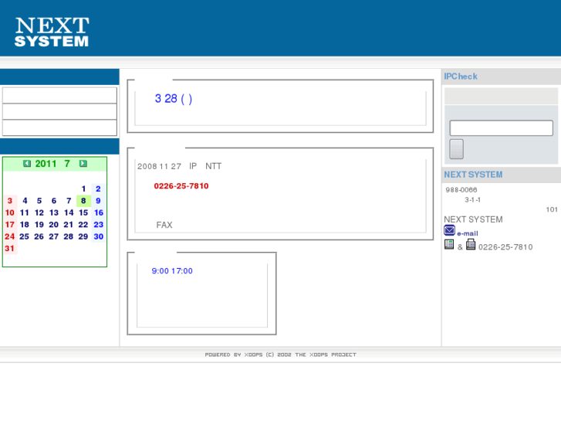The image size is (561, 421).
Task: Open the first empty left menu item
Action: click(59, 95)
